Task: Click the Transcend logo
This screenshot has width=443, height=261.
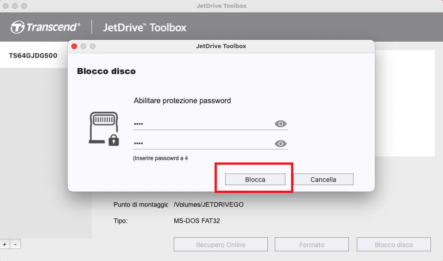Action: coord(45,27)
